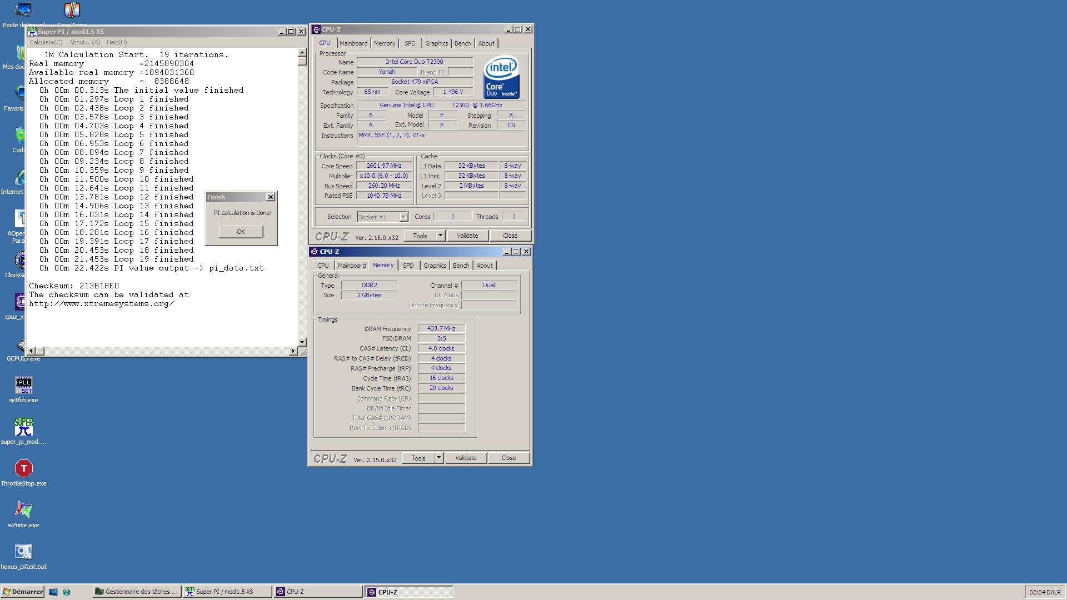Open Help(H) menu in Super PI
The width and height of the screenshot is (1067, 600).
(x=117, y=42)
